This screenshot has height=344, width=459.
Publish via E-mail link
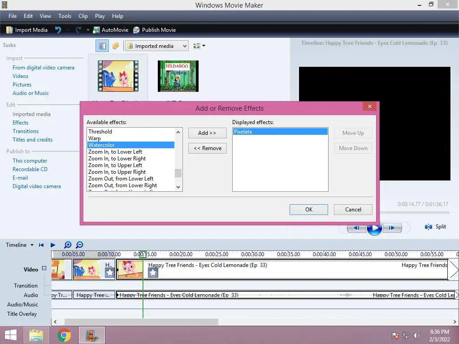tap(20, 177)
